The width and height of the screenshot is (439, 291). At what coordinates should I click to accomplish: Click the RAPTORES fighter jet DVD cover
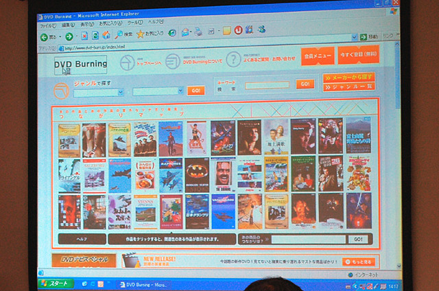171,175
